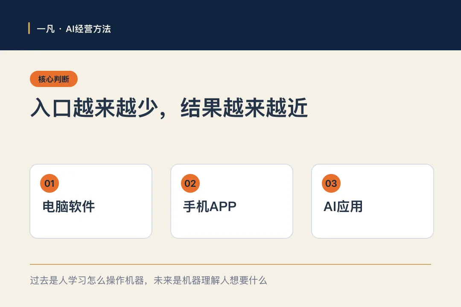Select the second card's empty lower area
The width and height of the screenshot is (461, 307).
click(232, 226)
